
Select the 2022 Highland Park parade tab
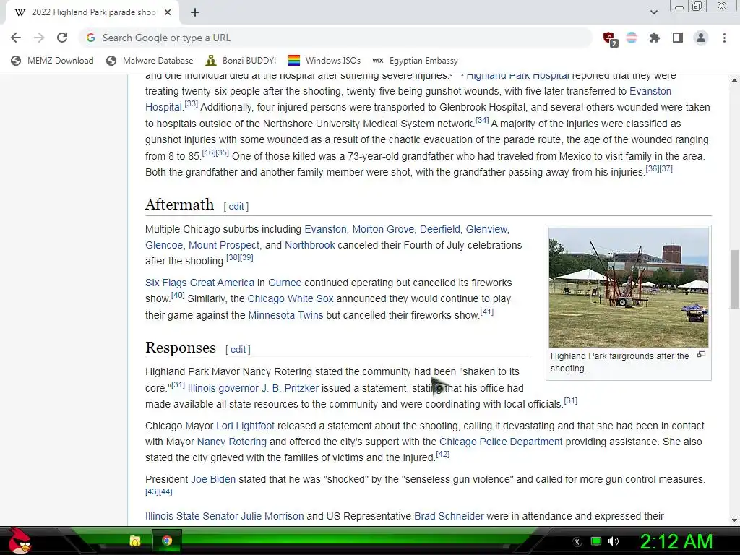point(92,12)
